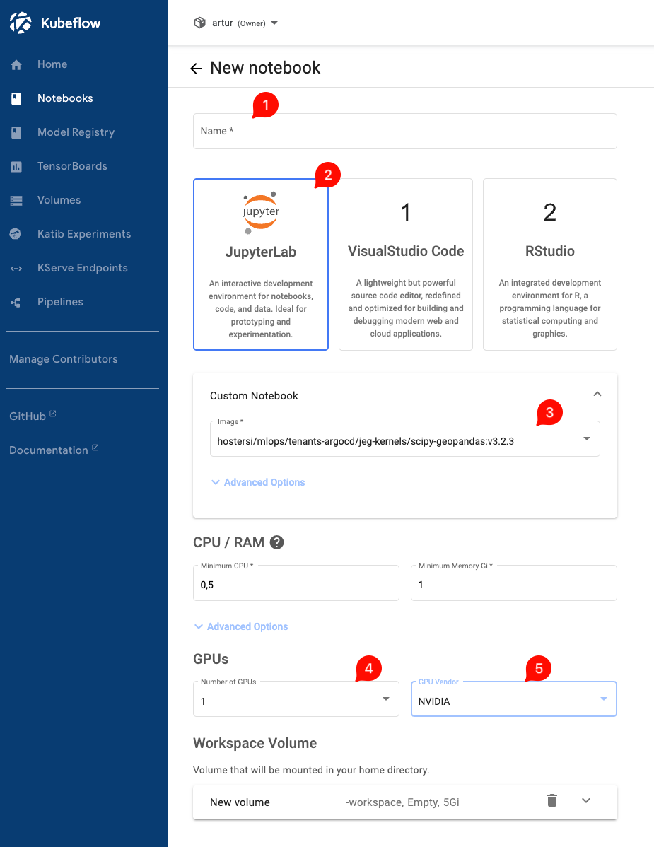Viewport: 654px width, 847px height.
Task: Click the Pipelines icon in sidebar
Action: [x=16, y=303]
